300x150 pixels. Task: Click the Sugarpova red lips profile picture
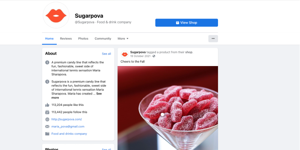pos(56,15)
